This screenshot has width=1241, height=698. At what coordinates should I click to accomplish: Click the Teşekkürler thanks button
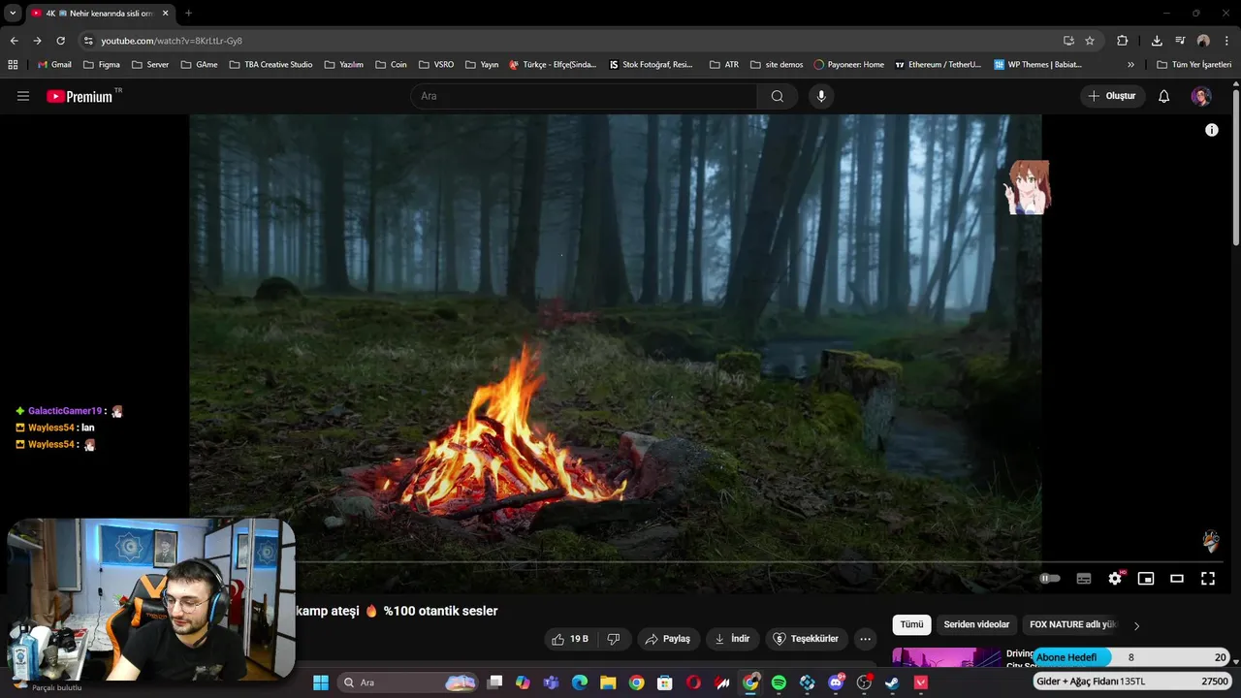(806, 639)
